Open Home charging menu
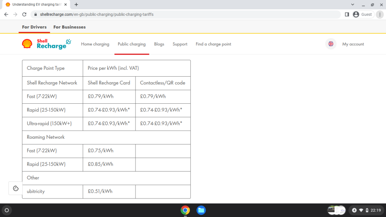 pos(95,44)
